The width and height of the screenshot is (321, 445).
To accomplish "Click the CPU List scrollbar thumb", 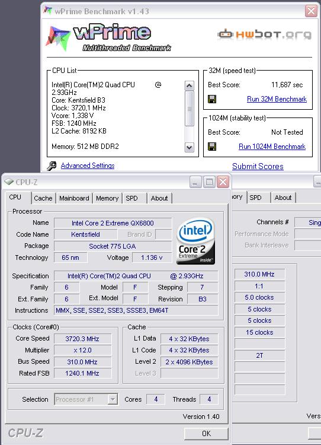I will pos(190,109).
